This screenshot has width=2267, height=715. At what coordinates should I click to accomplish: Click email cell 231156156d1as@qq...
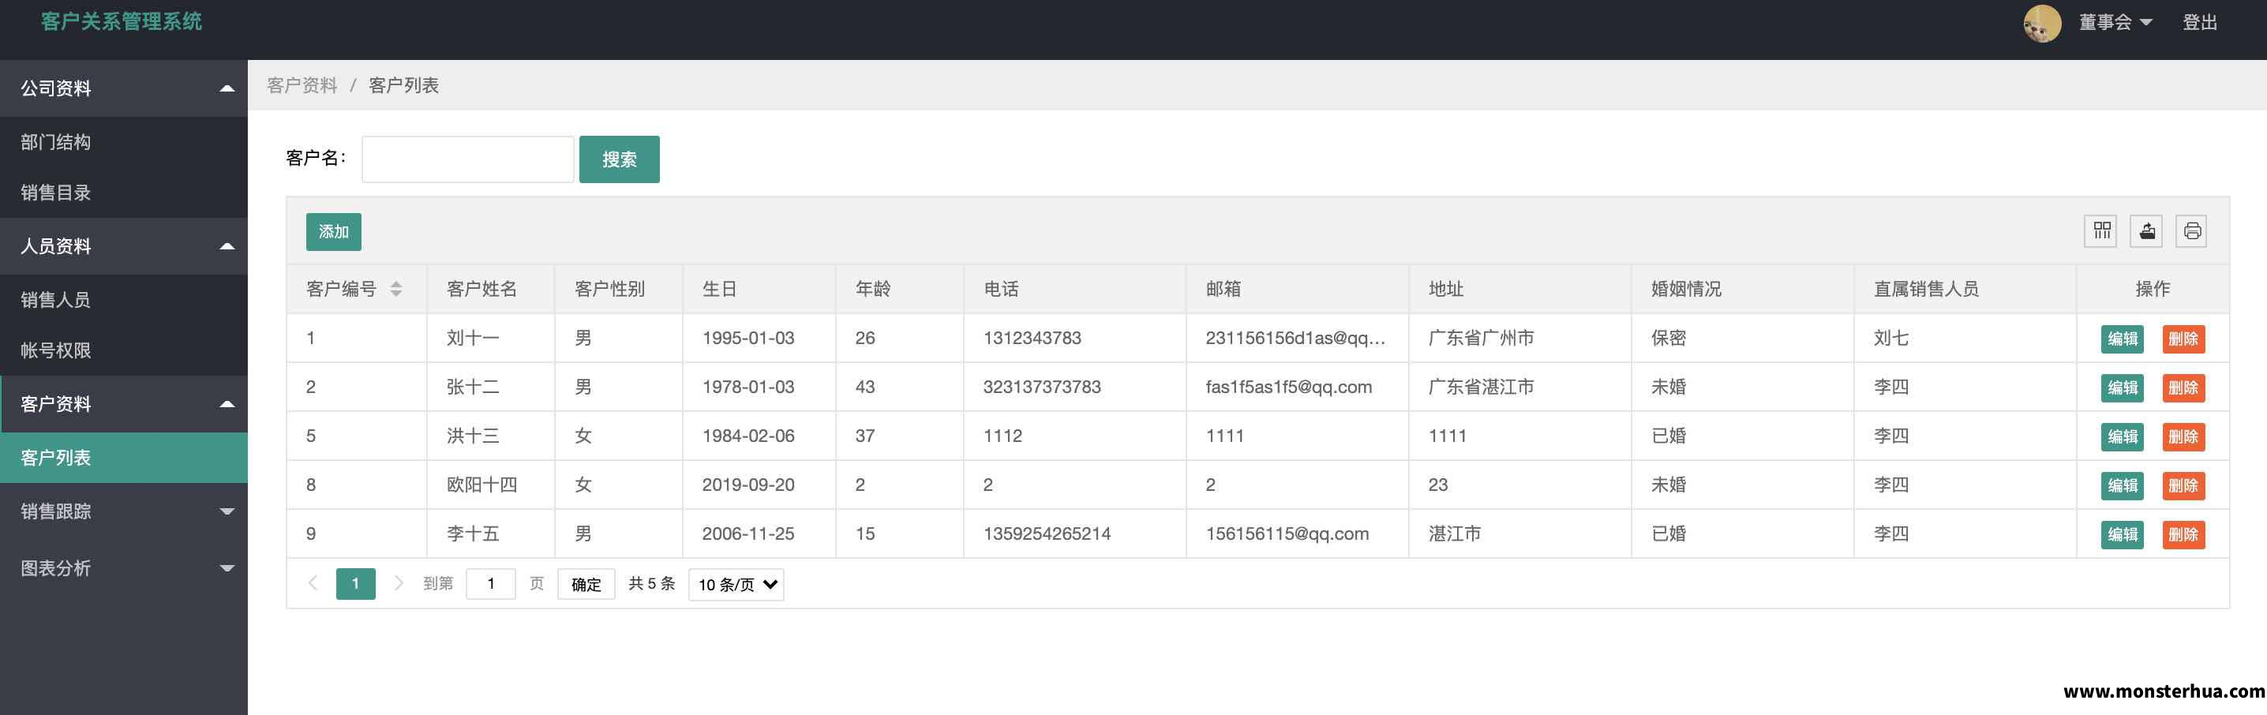click(x=1295, y=339)
